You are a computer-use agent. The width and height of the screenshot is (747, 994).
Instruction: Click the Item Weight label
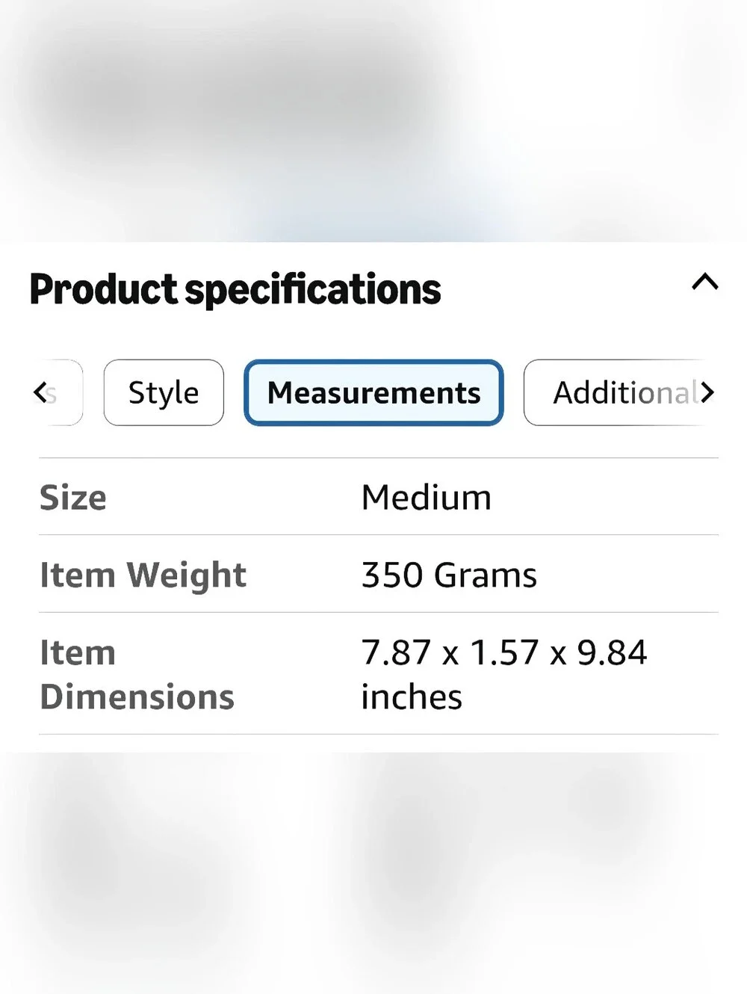(x=143, y=575)
